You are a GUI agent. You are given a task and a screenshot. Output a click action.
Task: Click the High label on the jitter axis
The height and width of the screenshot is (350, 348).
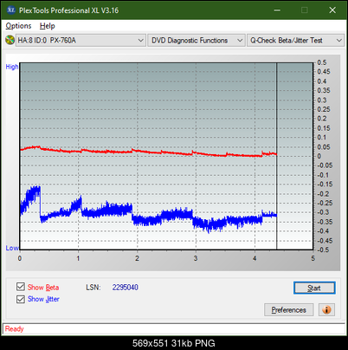pos(12,67)
